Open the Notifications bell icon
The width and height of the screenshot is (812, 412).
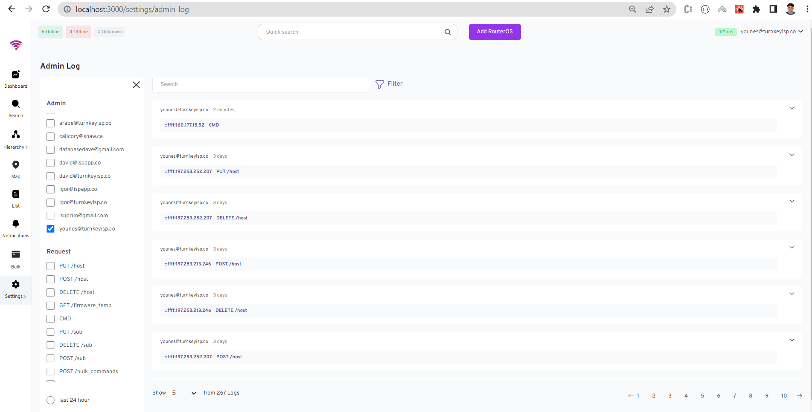(x=16, y=224)
